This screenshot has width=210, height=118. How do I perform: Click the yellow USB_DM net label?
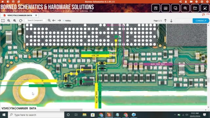pos(95,55)
